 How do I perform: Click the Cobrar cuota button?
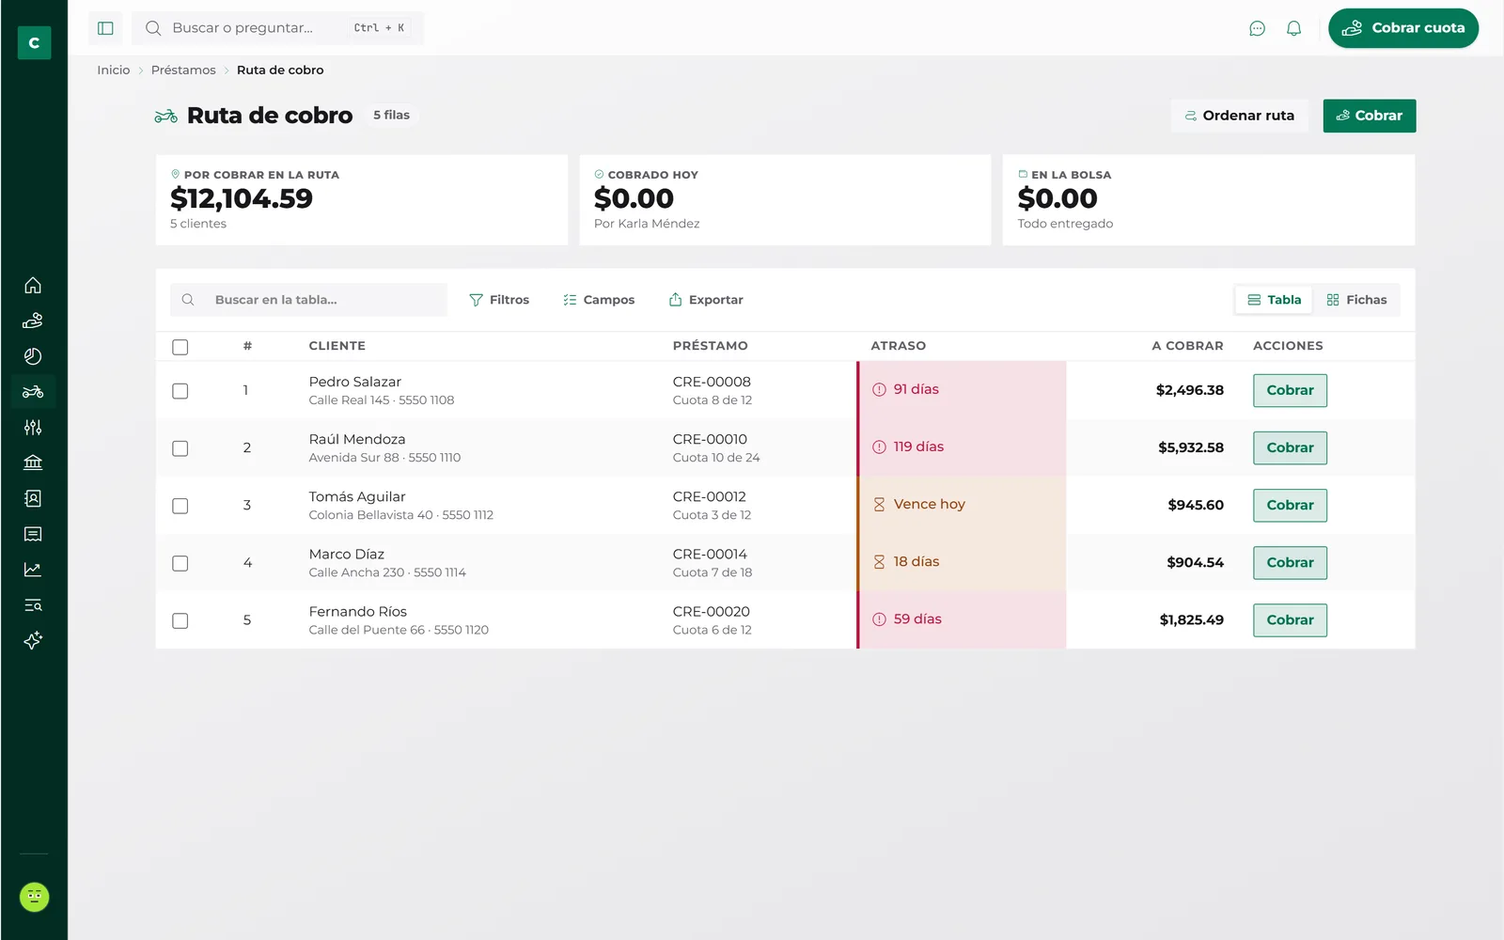(x=1403, y=28)
